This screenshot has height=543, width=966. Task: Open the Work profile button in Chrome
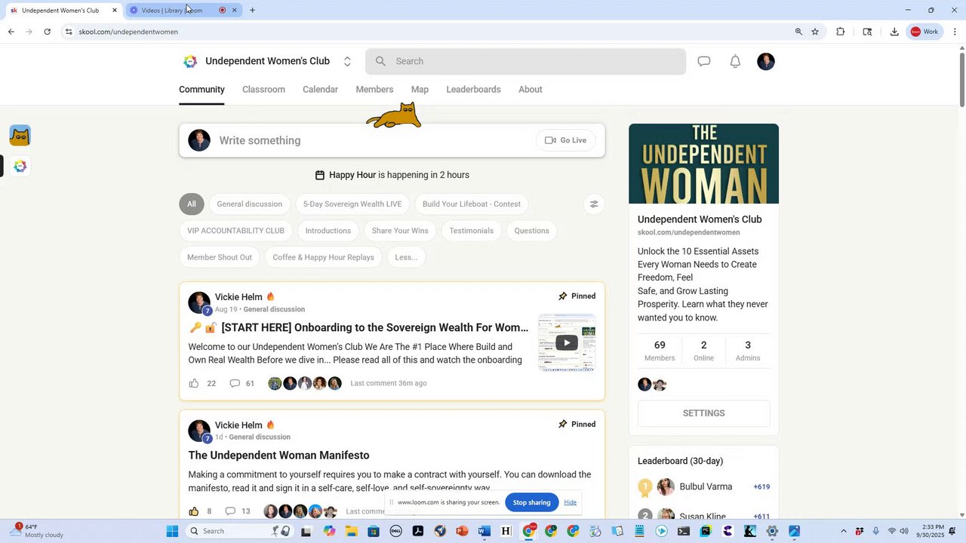924,32
